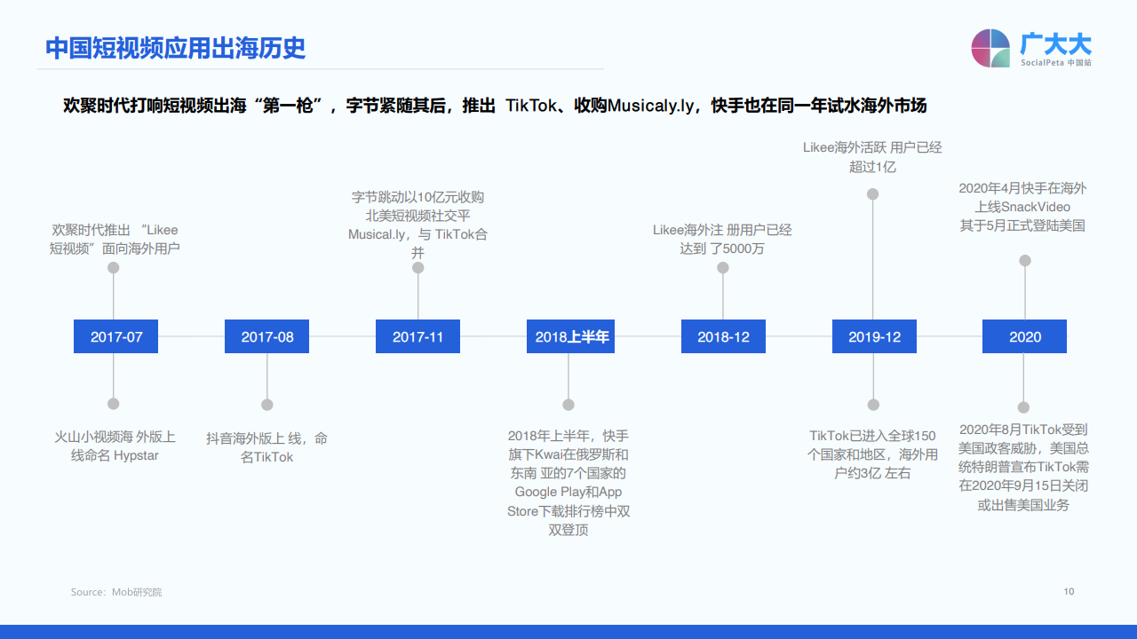Click the SocialPeta logo icon
The width and height of the screenshot is (1137, 639).
point(990,48)
